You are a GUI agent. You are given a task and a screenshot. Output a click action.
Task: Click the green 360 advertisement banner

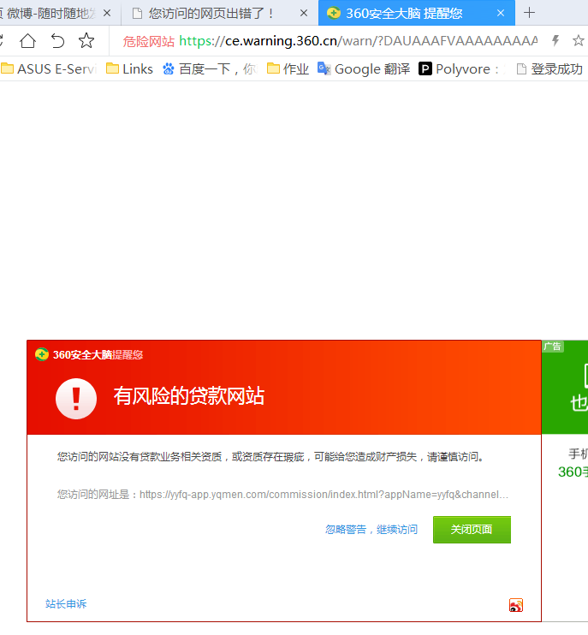tap(565, 387)
